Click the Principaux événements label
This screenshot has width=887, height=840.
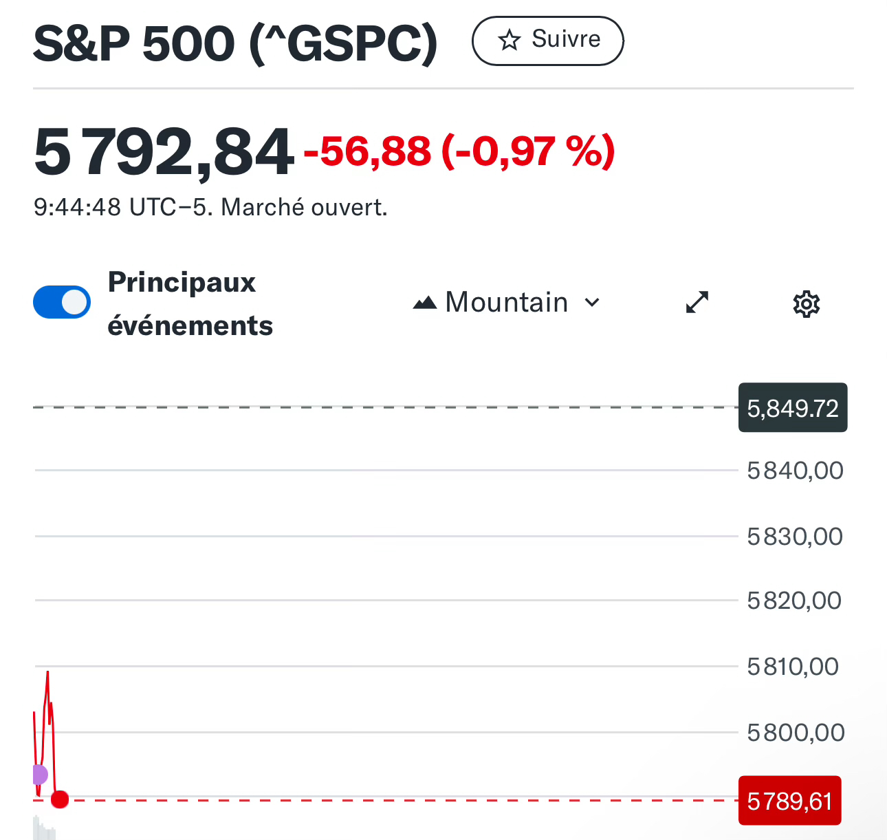click(190, 304)
